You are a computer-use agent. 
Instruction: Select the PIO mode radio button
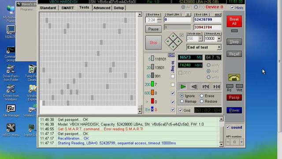tap(196, 7)
